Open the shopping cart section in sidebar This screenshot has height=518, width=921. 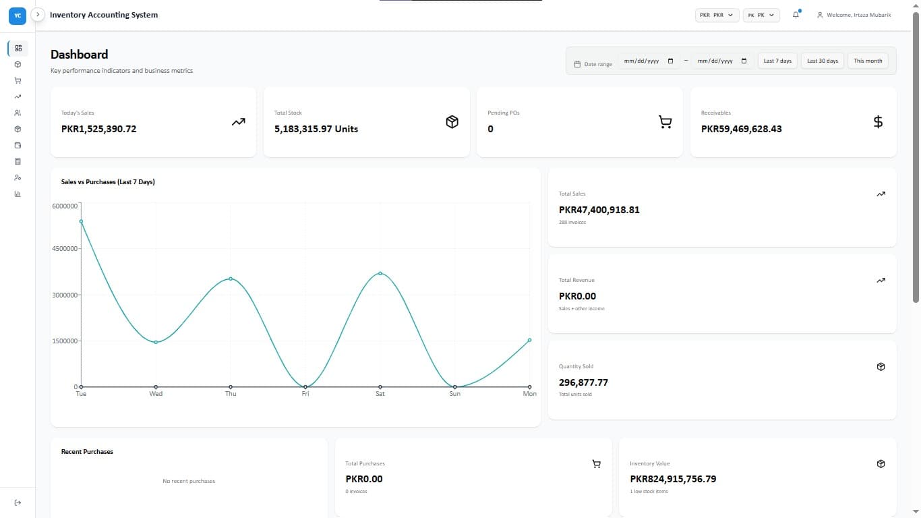point(18,80)
